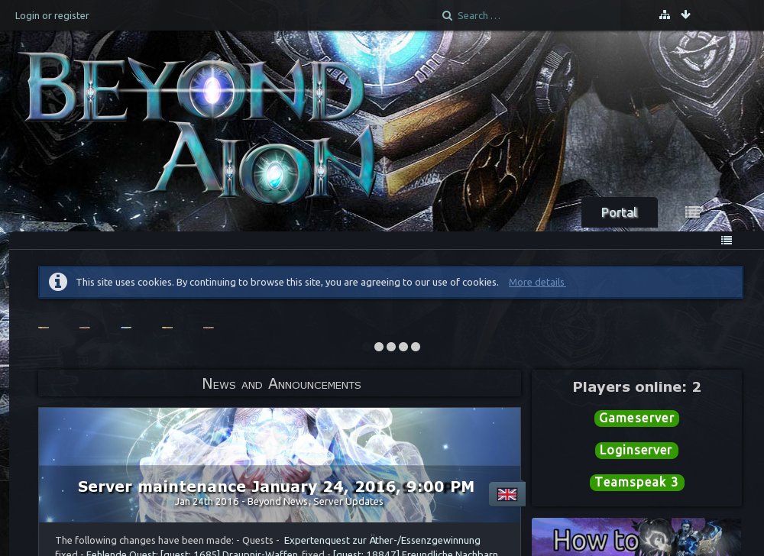Open the Beyond News category link
Viewport: 764px width, 556px height.
pos(277,502)
